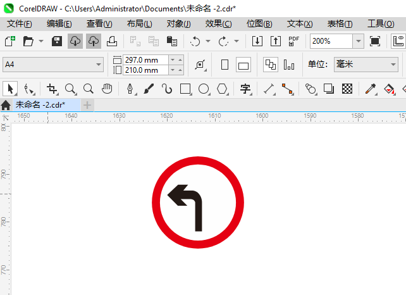The height and width of the screenshot is (295, 406).
Task: Click the Import icon
Action: (x=257, y=41)
